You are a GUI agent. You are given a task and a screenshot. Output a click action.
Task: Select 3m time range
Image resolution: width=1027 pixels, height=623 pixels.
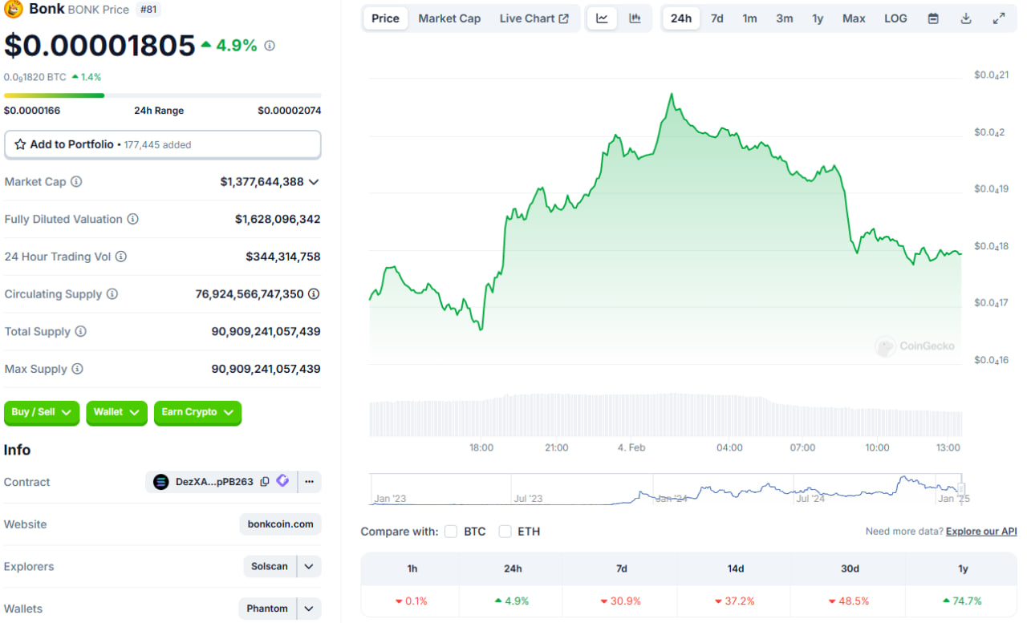click(785, 18)
